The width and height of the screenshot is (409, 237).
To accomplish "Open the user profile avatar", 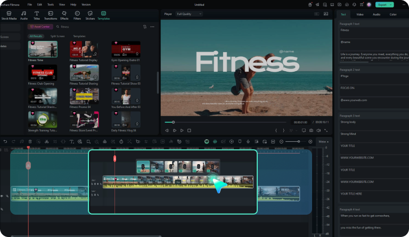I will pos(369,5).
